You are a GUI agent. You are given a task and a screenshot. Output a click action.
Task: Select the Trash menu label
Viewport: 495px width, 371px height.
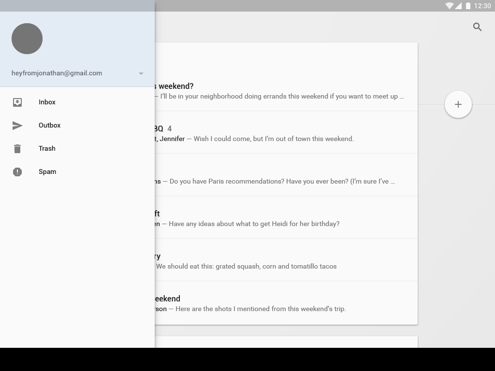pyautogui.click(x=47, y=148)
